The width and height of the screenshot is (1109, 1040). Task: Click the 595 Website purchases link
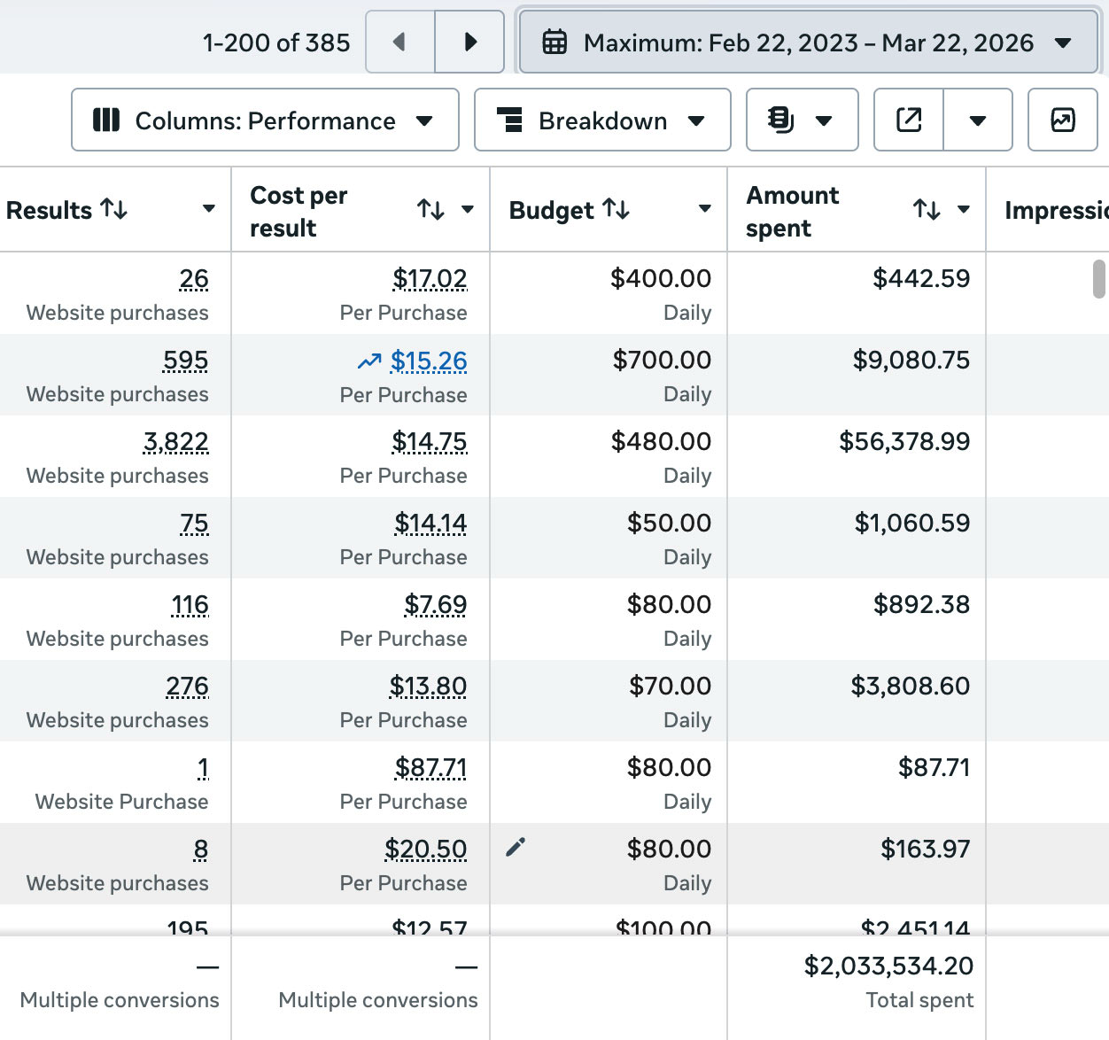(x=185, y=361)
